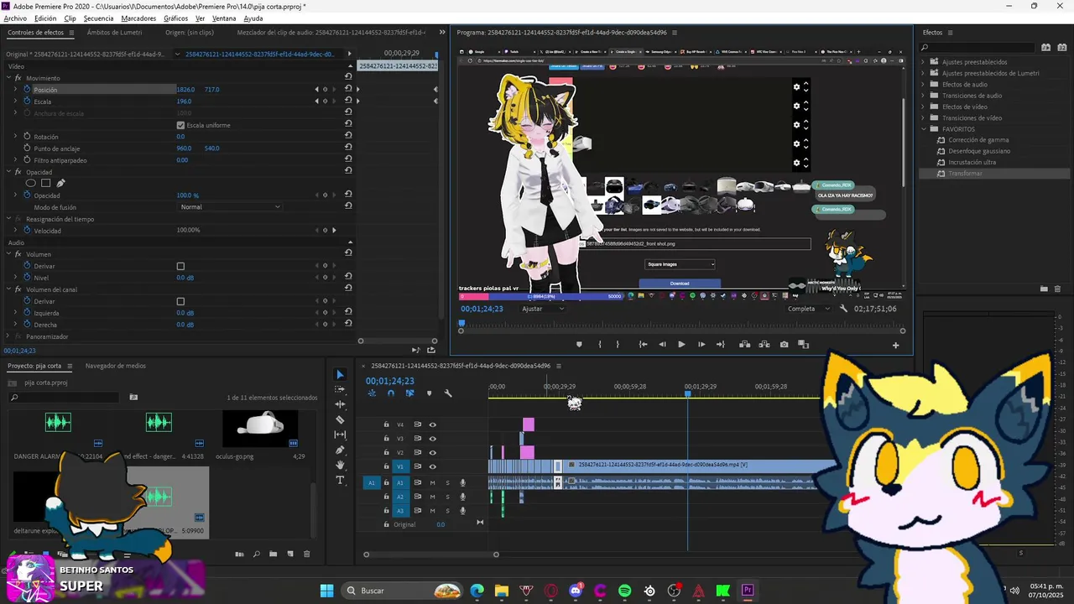Viewport: 1074px width, 604px height.
Task: Select the Selection arrow tool
Action: click(340, 374)
